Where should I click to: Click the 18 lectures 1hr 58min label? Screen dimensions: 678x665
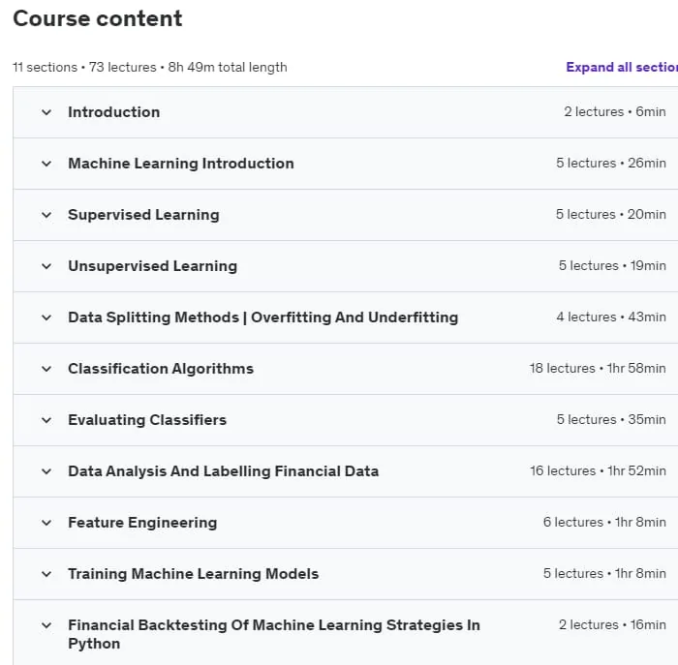pyautogui.click(x=598, y=368)
